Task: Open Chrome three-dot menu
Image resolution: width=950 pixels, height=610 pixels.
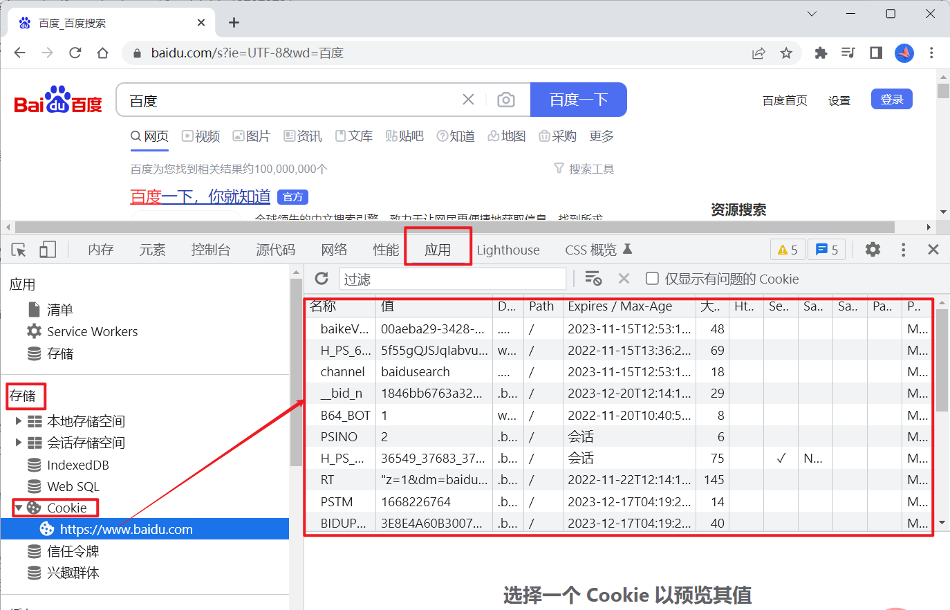Action: click(931, 53)
